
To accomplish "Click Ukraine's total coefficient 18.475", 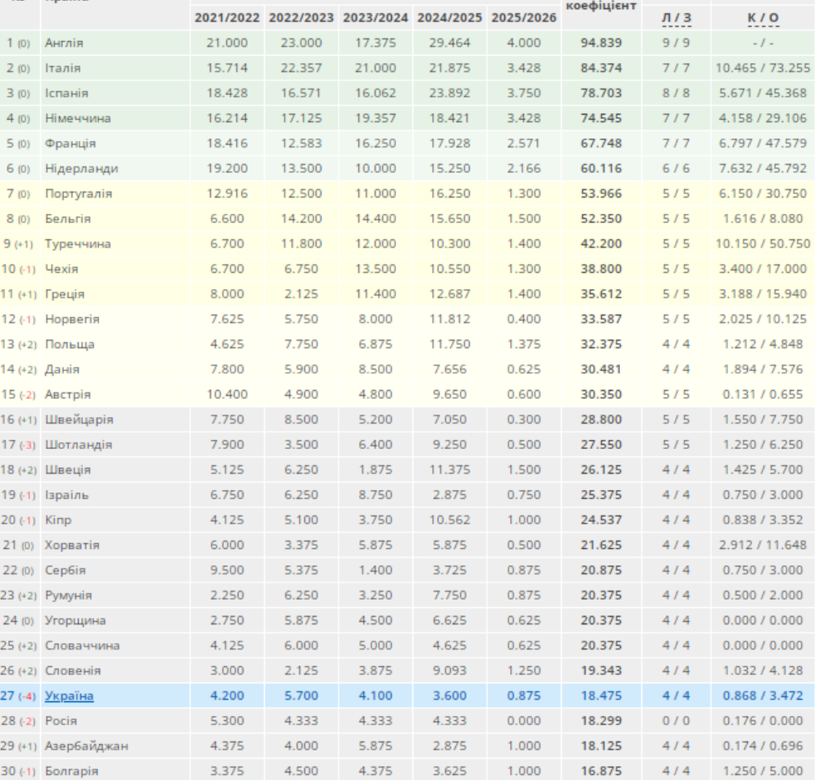I will coord(601,696).
